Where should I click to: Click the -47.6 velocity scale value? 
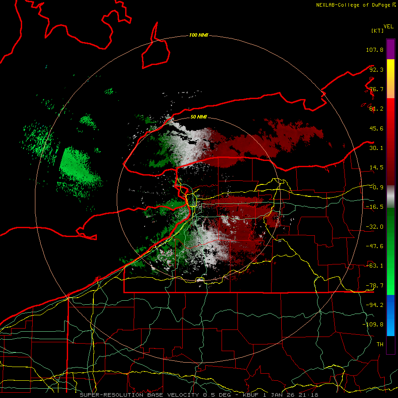tap(375, 246)
